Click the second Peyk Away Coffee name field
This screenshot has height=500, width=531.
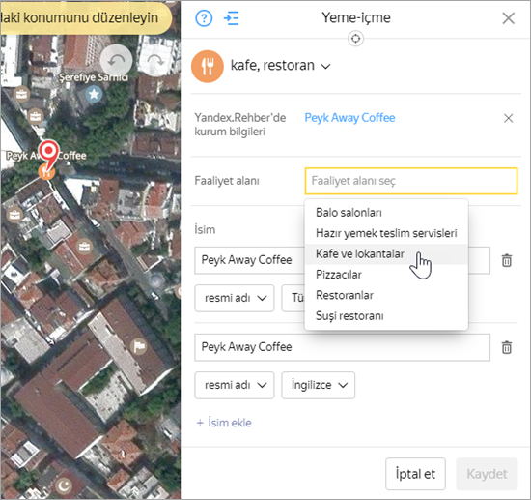click(342, 347)
